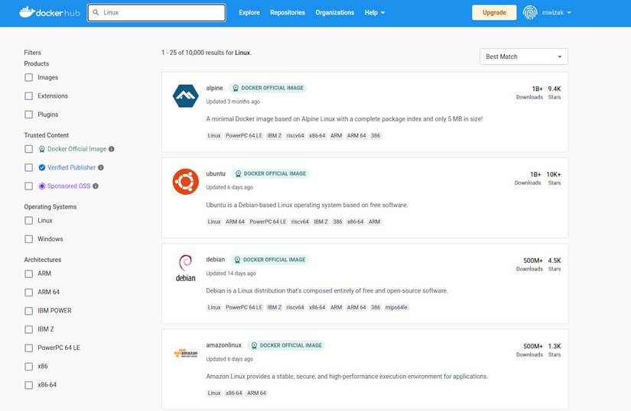Viewport: 631px width, 411px height.
Task: Check the PowerPC 64 LE filter
Action: tap(28, 348)
